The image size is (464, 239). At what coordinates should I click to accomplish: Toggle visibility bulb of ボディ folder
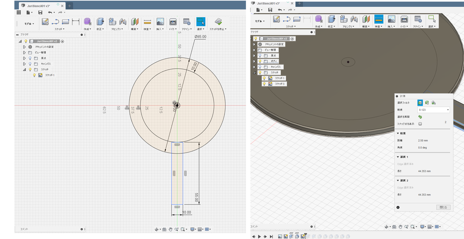pos(260,61)
